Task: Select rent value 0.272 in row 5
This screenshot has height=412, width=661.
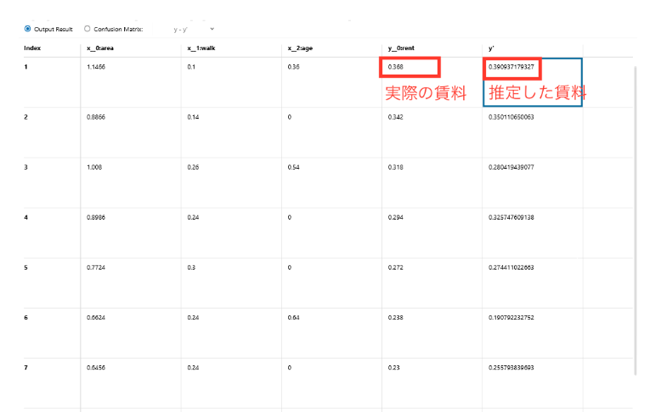Action: [x=396, y=267]
